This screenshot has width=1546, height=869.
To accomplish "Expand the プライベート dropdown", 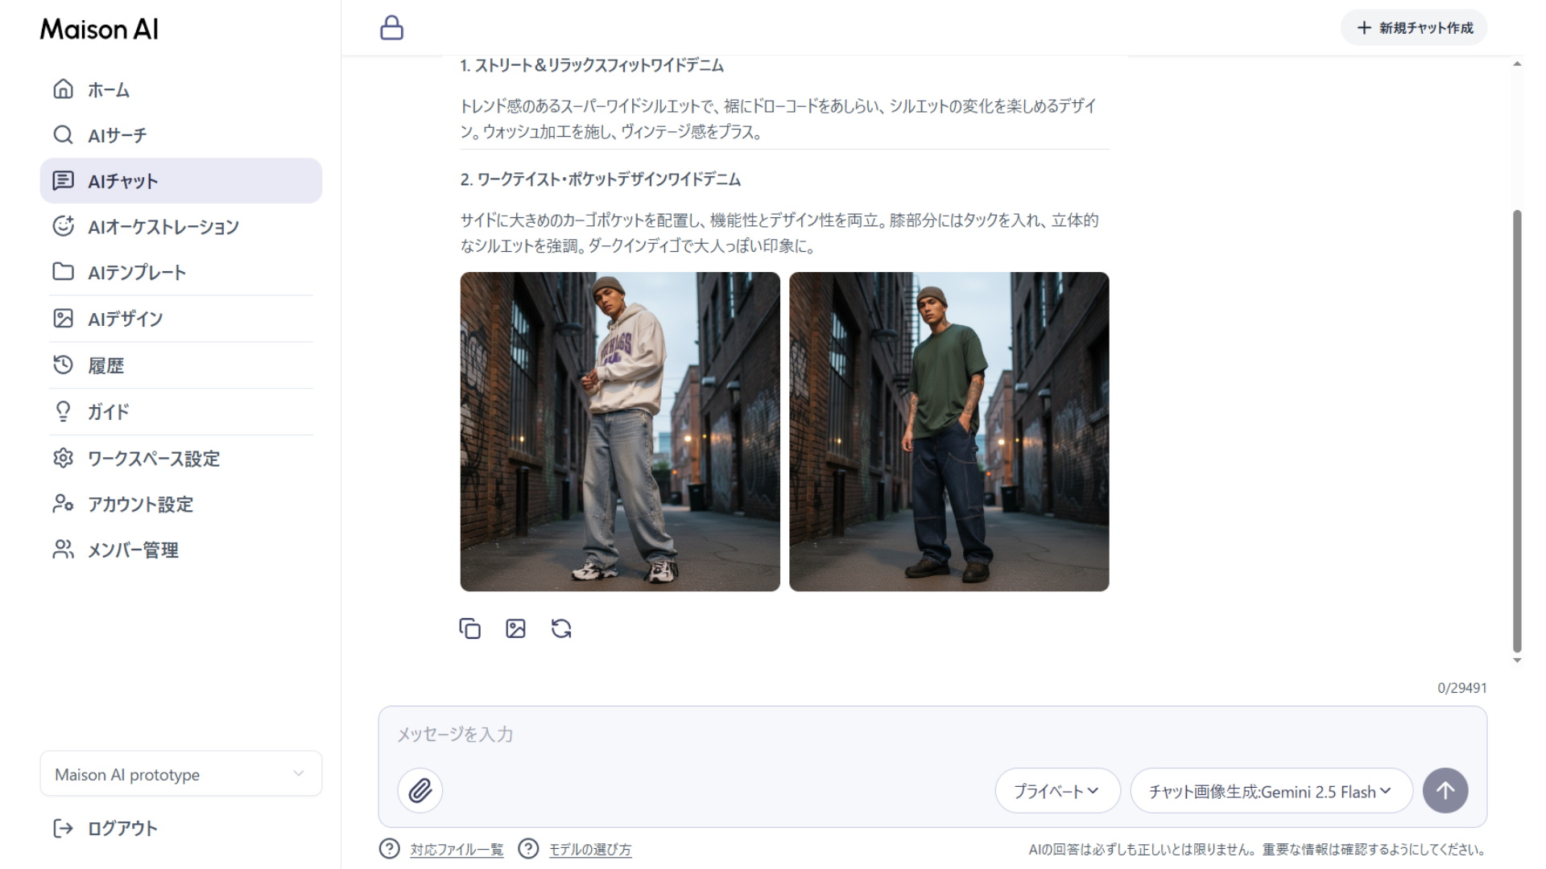I will [1056, 791].
